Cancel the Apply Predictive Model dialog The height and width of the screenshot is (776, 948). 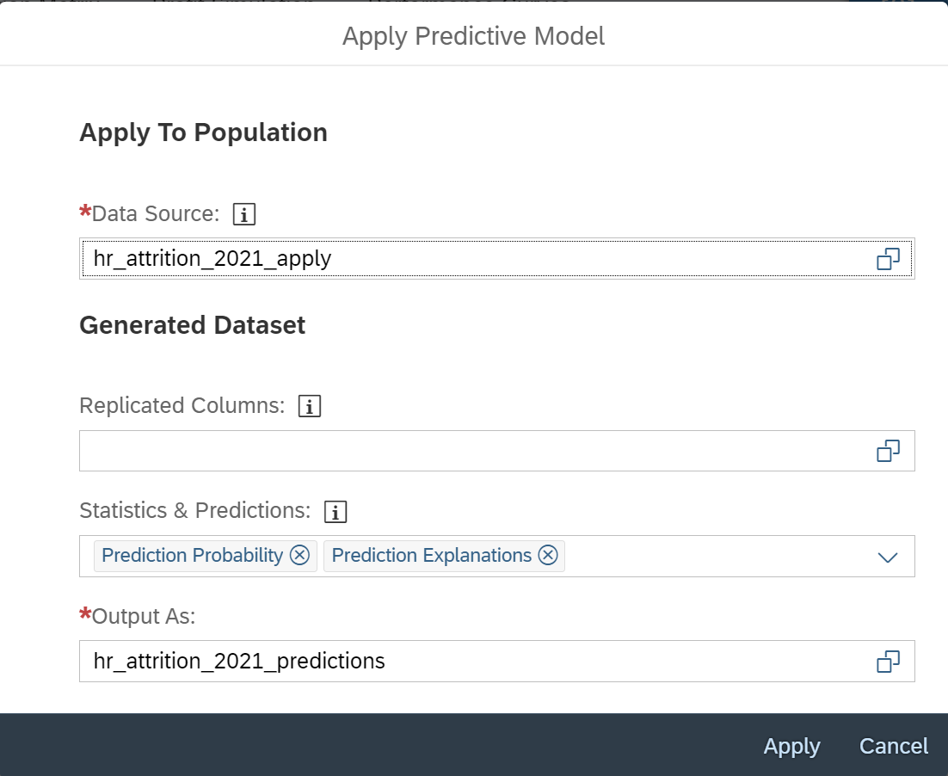pyautogui.click(x=893, y=746)
